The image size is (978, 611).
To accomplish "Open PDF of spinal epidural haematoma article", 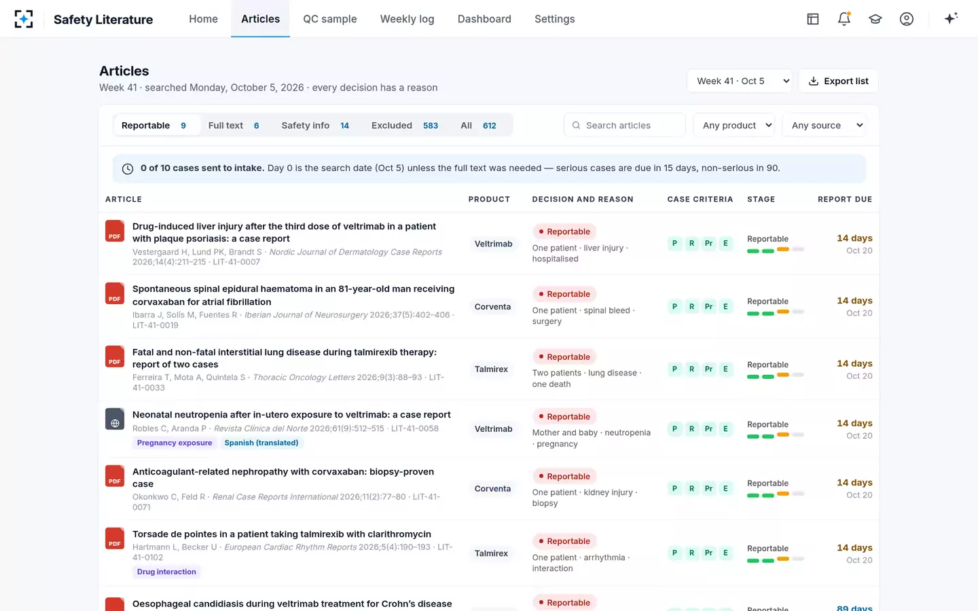I will coord(115,293).
